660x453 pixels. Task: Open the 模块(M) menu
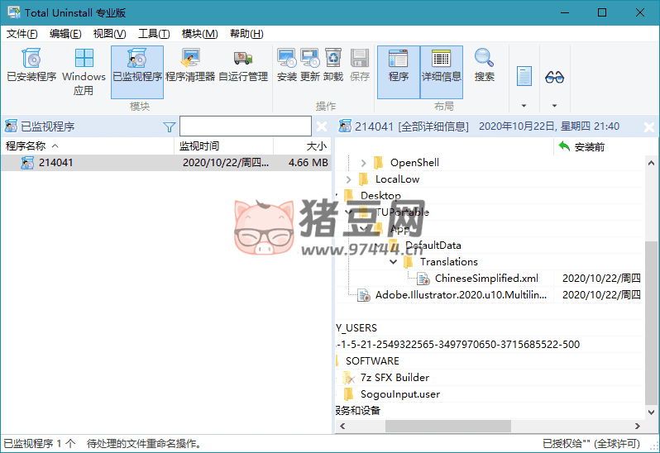click(x=199, y=34)
